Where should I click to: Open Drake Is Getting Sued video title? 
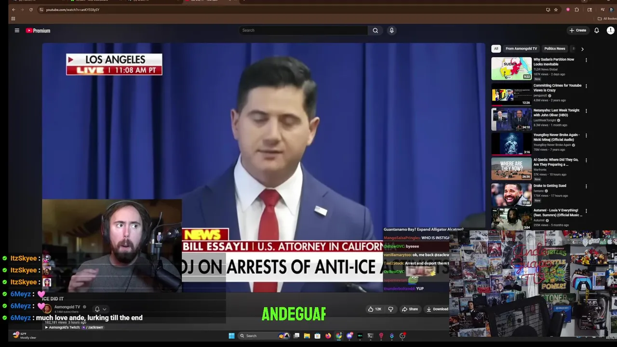pos(550,186)
